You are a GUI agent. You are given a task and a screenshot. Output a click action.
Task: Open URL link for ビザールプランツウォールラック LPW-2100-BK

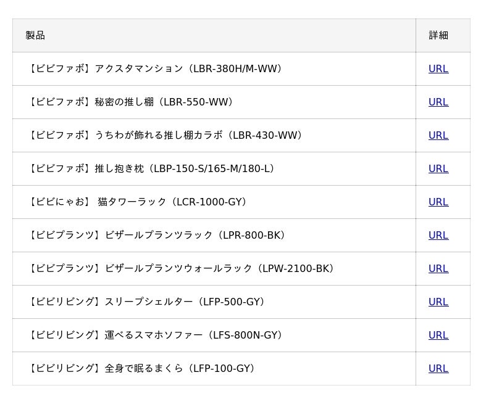click(x=438, y=269)
